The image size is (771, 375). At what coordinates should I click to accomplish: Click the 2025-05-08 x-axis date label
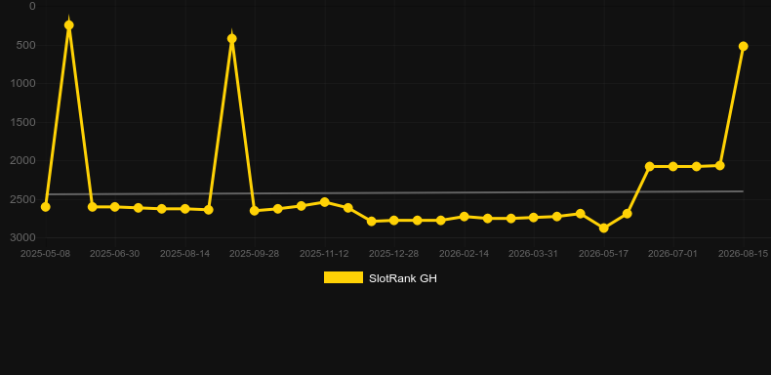(45, 254)
